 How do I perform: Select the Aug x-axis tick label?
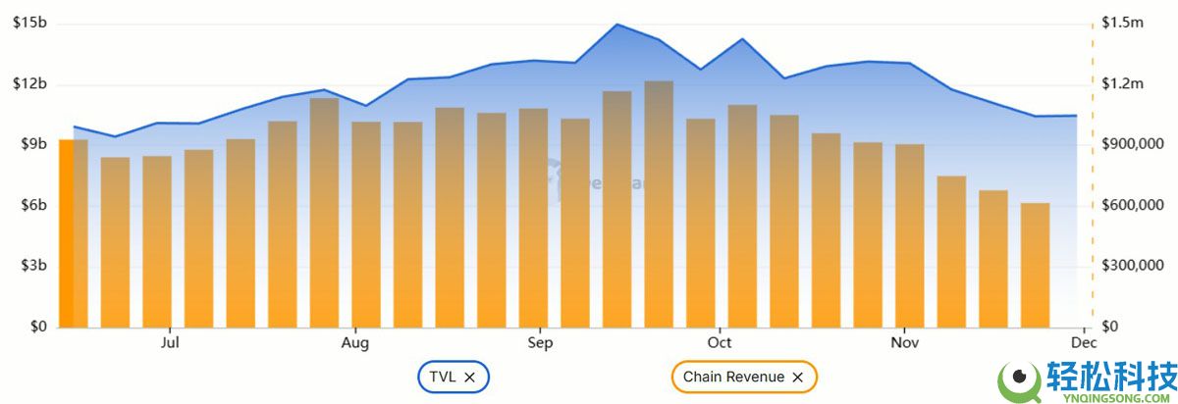click(x=355, y=343)
